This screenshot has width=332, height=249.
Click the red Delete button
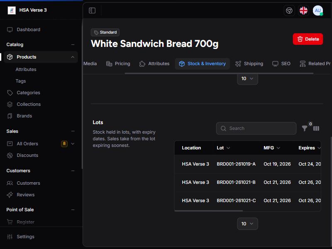308,39
